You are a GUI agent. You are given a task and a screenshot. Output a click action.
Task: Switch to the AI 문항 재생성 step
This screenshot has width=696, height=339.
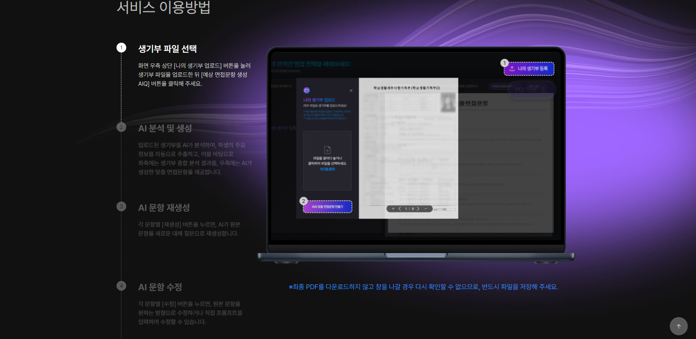point(164,208)
